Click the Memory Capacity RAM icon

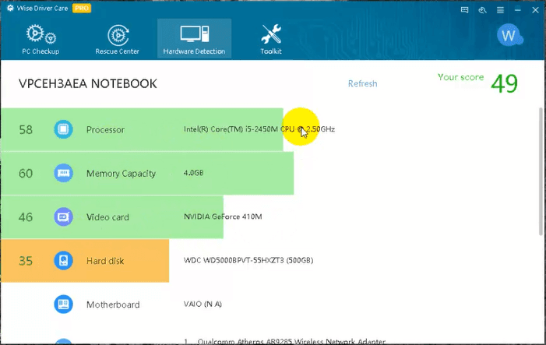point(63,173)
